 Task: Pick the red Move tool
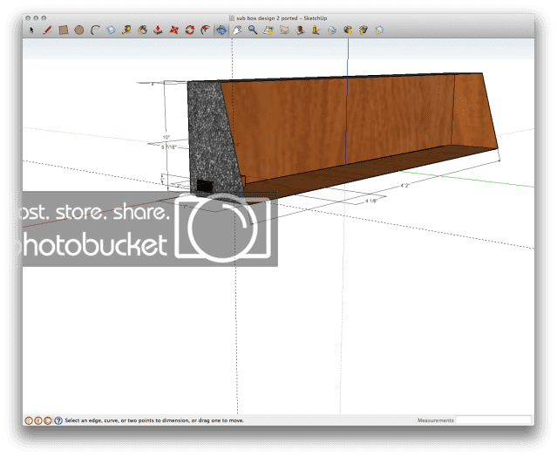tap(173, 30)
